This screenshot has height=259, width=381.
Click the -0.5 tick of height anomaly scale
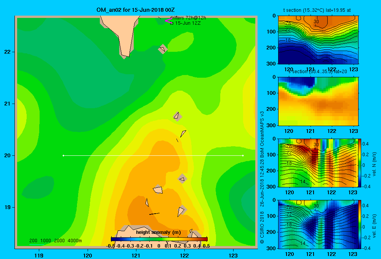point(110,246)
